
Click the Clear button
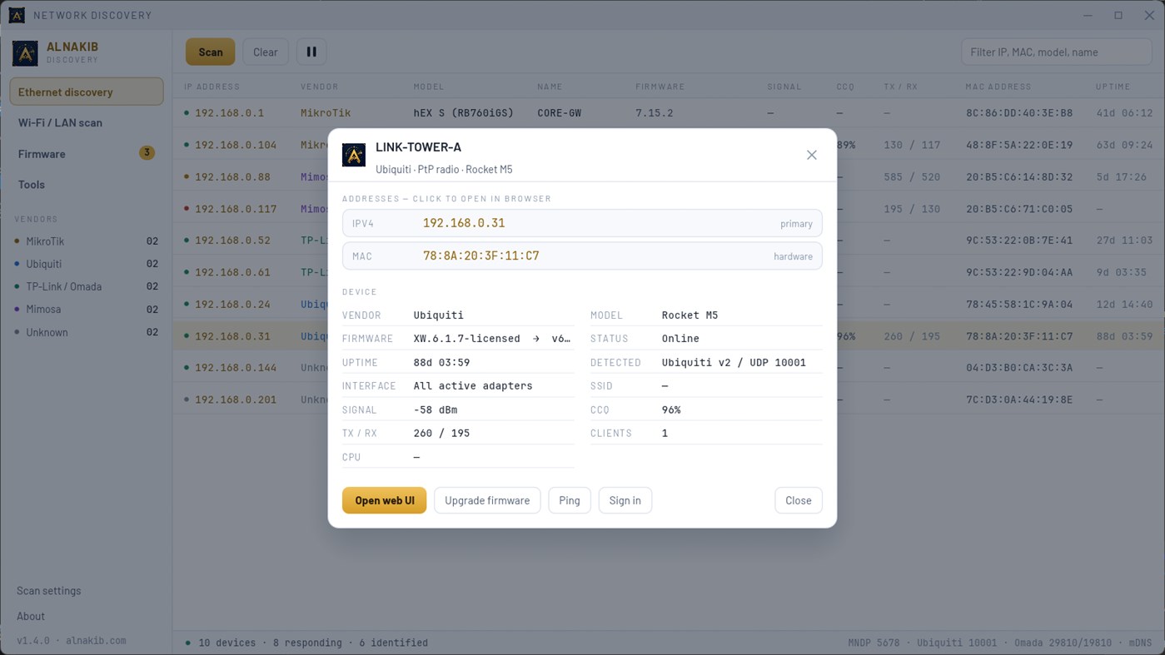click(x=266, y=52)
